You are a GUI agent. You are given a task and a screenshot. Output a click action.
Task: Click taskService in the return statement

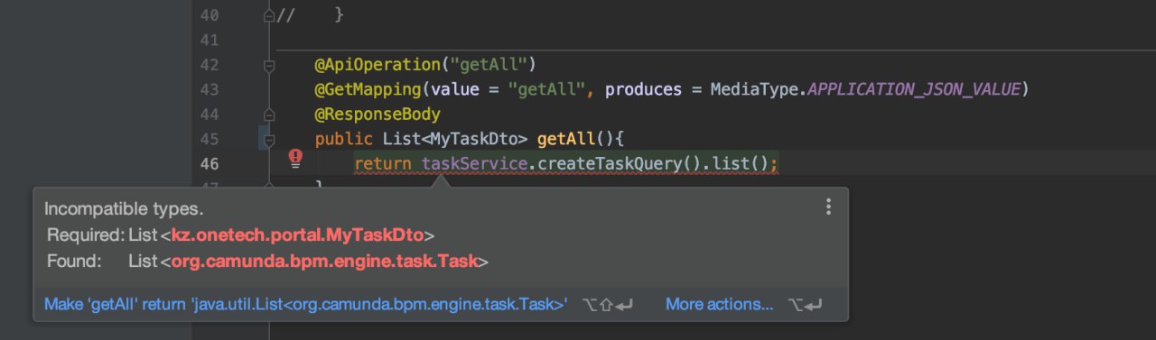coord(474,163)
